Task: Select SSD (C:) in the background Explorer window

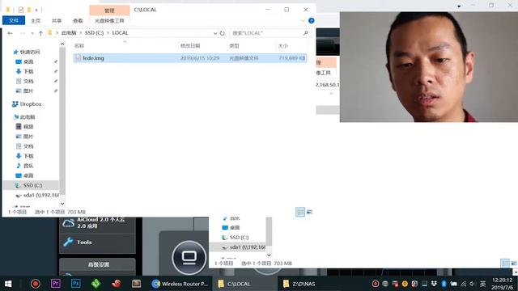Action: (x=239, y=237)
